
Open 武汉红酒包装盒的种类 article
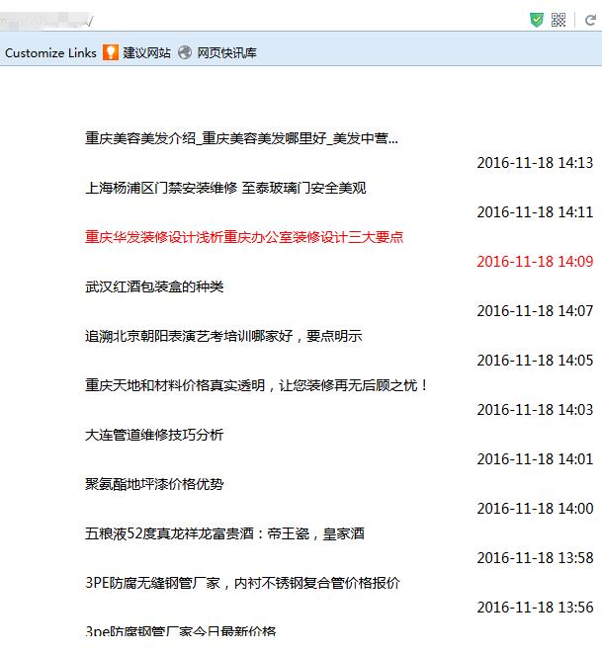pyautogui.click(x=154, y=286)
